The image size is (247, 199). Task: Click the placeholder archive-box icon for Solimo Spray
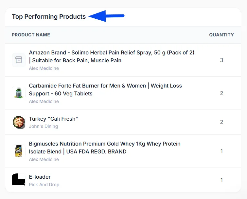(x=19, y=60)
